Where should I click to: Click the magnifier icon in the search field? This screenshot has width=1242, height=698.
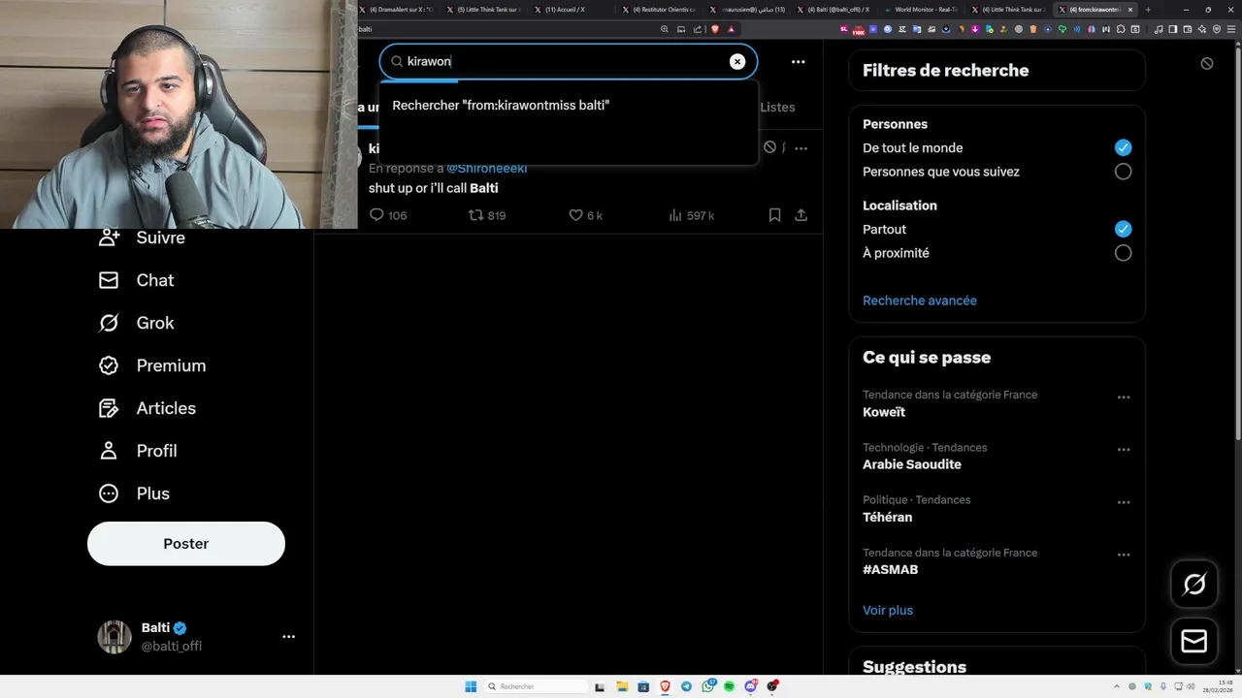pos(397,61)
